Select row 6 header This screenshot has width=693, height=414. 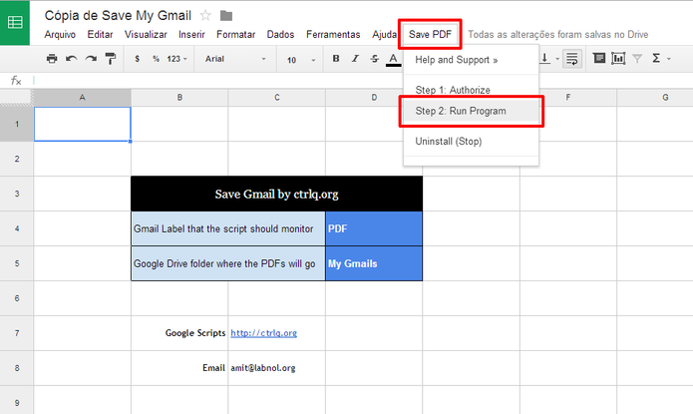16,298
